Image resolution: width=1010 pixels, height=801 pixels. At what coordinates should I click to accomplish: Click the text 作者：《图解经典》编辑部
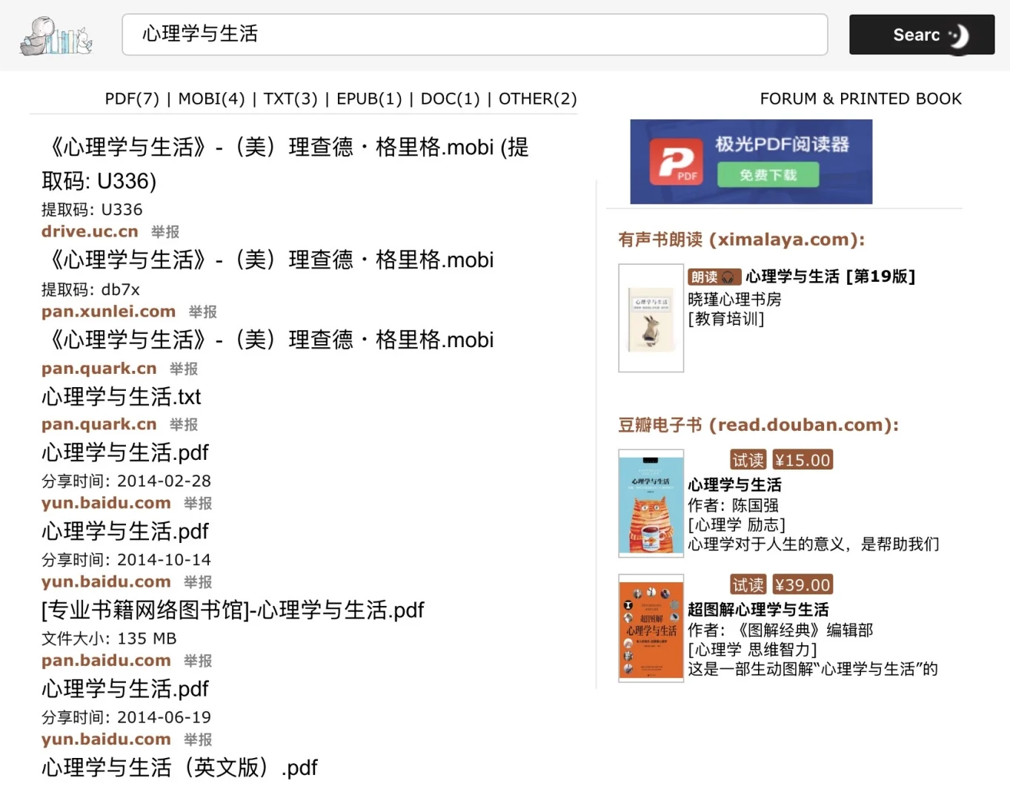tap(780, 630)
